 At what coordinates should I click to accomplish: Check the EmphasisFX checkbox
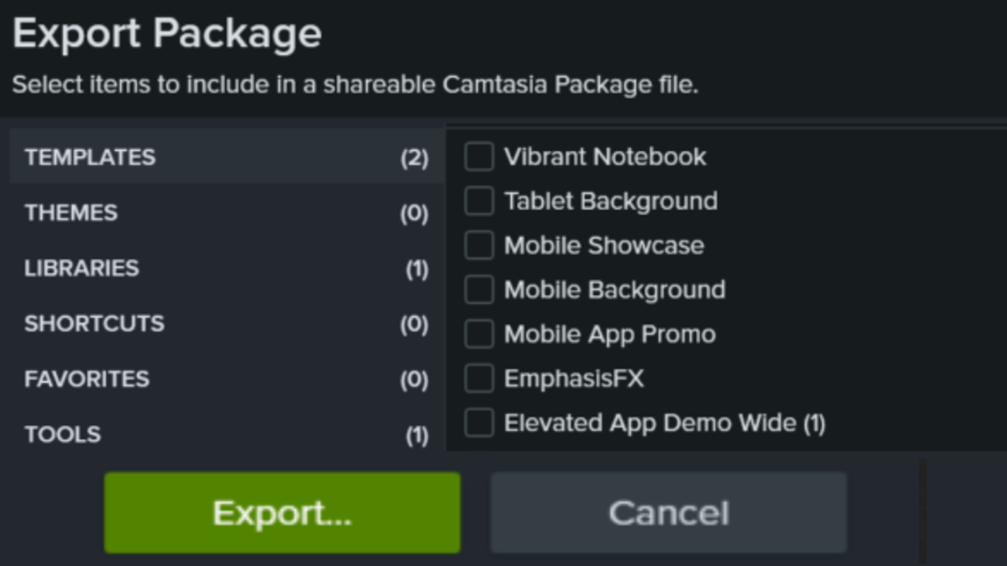pyautogui.click(x=479, y=377)
